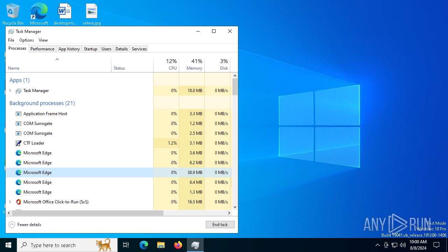448x252 pixels.
Task: Select the Microsoft Office Click-to-Run icon
Action: coord(19,202)
